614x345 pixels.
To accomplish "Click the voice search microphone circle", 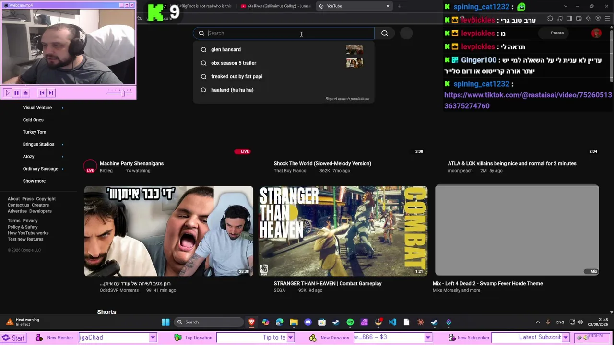I will pos(406,33).
